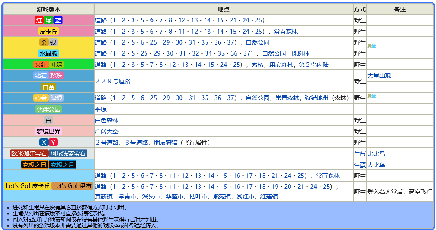This screenshot has width=436, height=230.
Task: Open the 魂银 version badge
Action: (x=56, y=98)
